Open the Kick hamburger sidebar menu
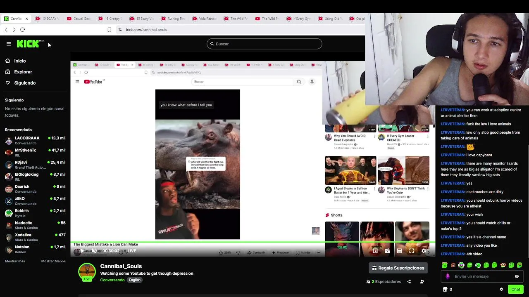529x297 pixels. pos(9,44)
